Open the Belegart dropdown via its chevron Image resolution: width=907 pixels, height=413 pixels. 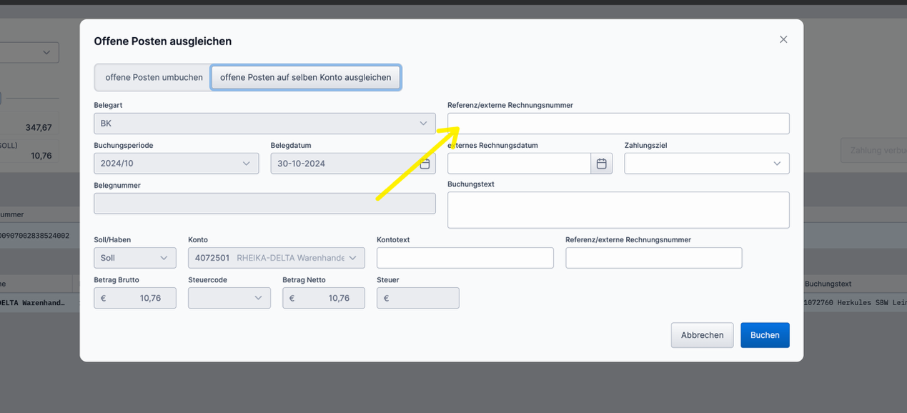click(x=423, y=123)
